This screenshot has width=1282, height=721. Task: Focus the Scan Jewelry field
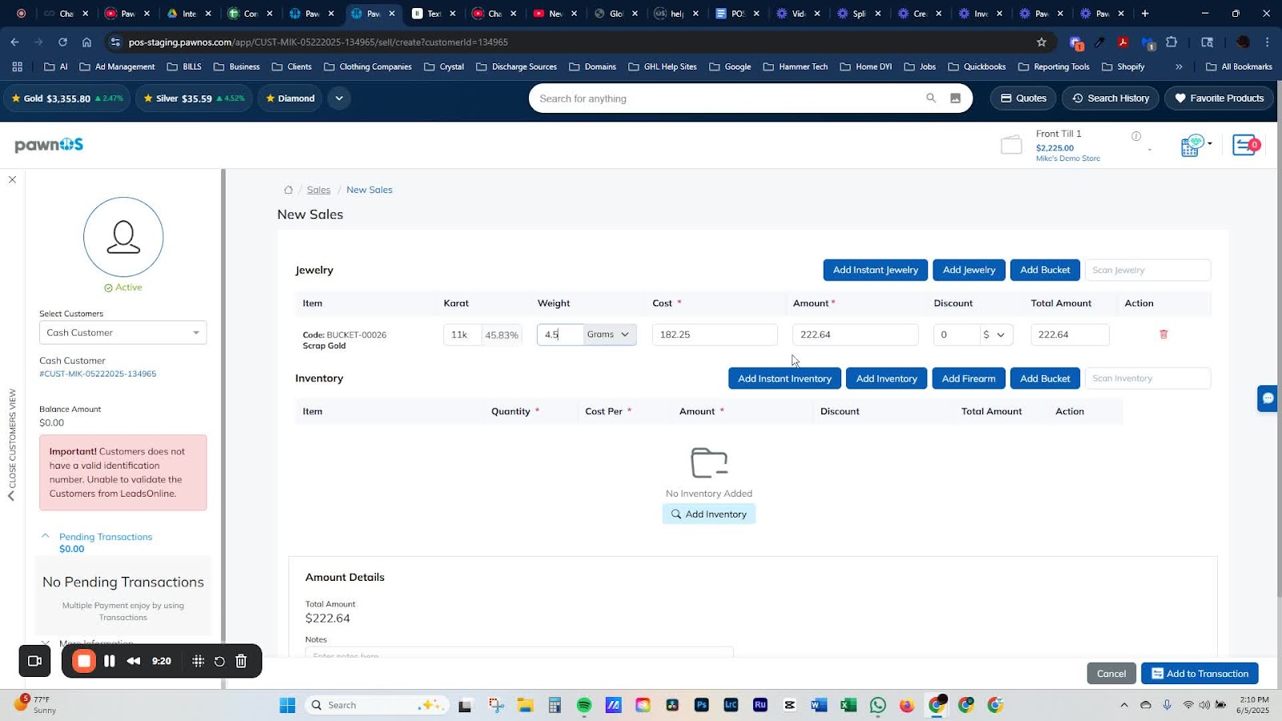(1147, 270)
